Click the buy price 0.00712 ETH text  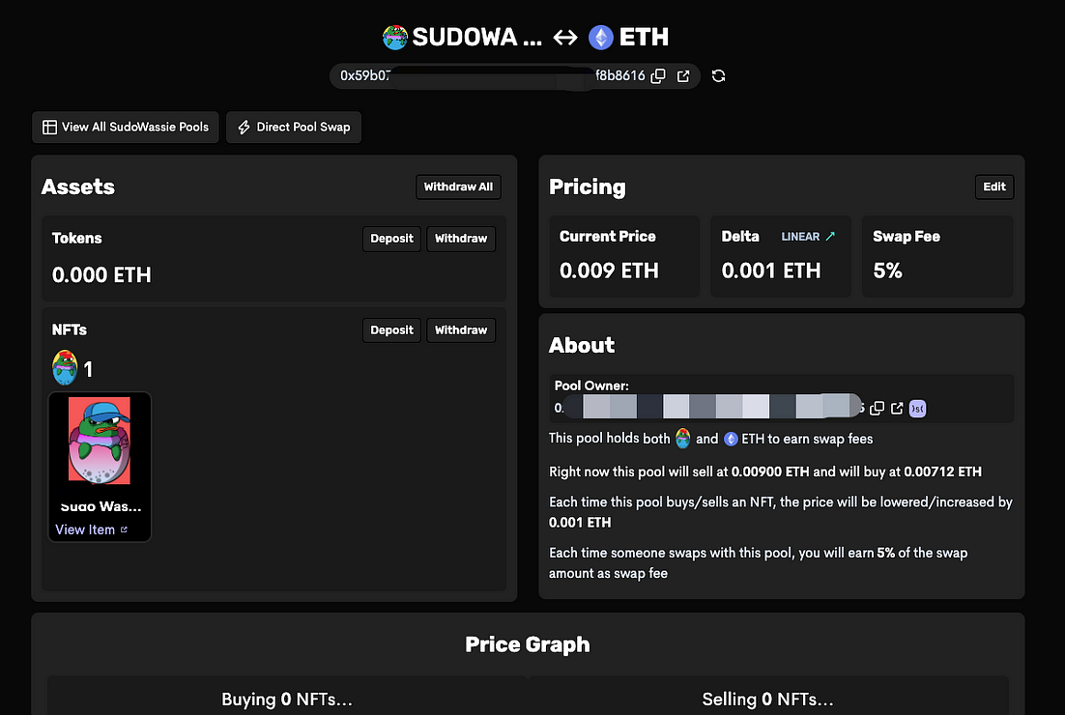[942, 472]
